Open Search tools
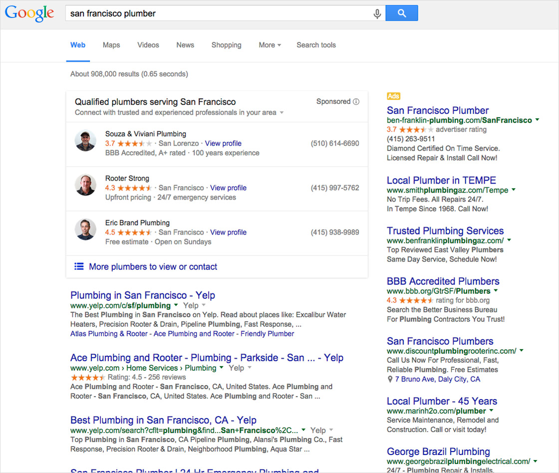 pyautogui.click(x=316, y=45)
